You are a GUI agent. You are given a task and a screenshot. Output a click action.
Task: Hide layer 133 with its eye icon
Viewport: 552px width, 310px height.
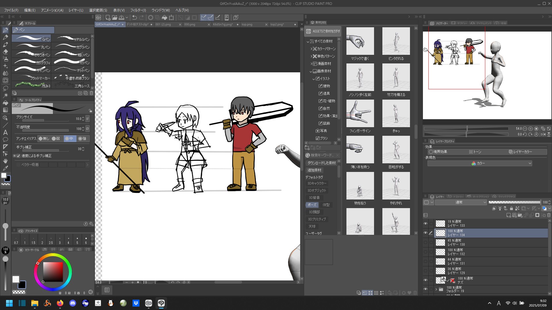[425, 224]
